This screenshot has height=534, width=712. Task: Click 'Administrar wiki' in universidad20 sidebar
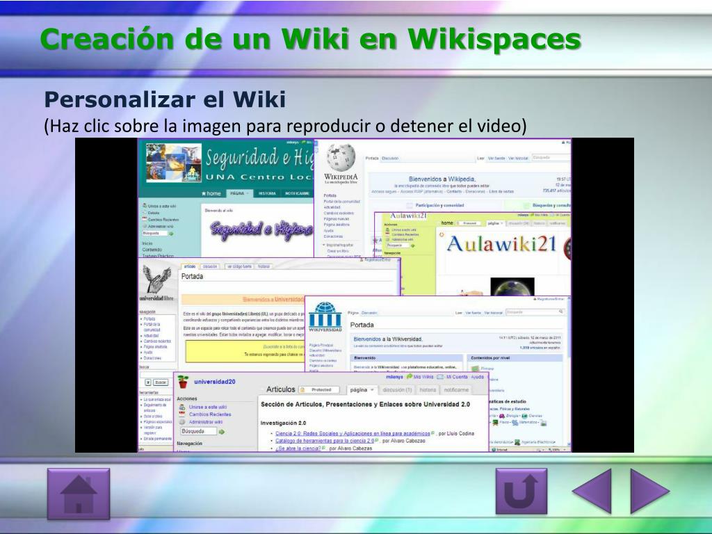click(x=206, y=422)
